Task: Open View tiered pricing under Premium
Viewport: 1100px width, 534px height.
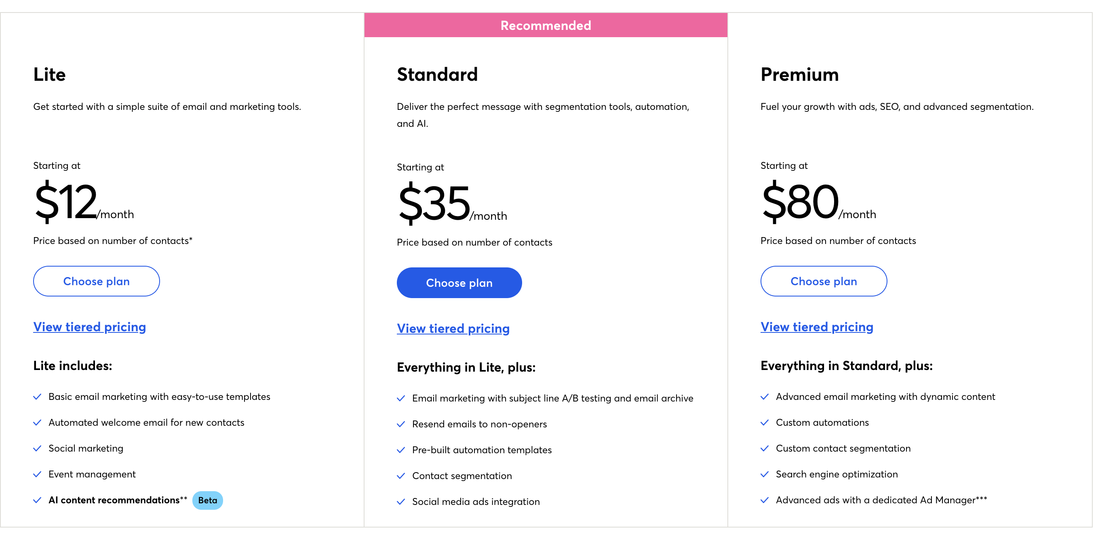Action: point(816,327)
